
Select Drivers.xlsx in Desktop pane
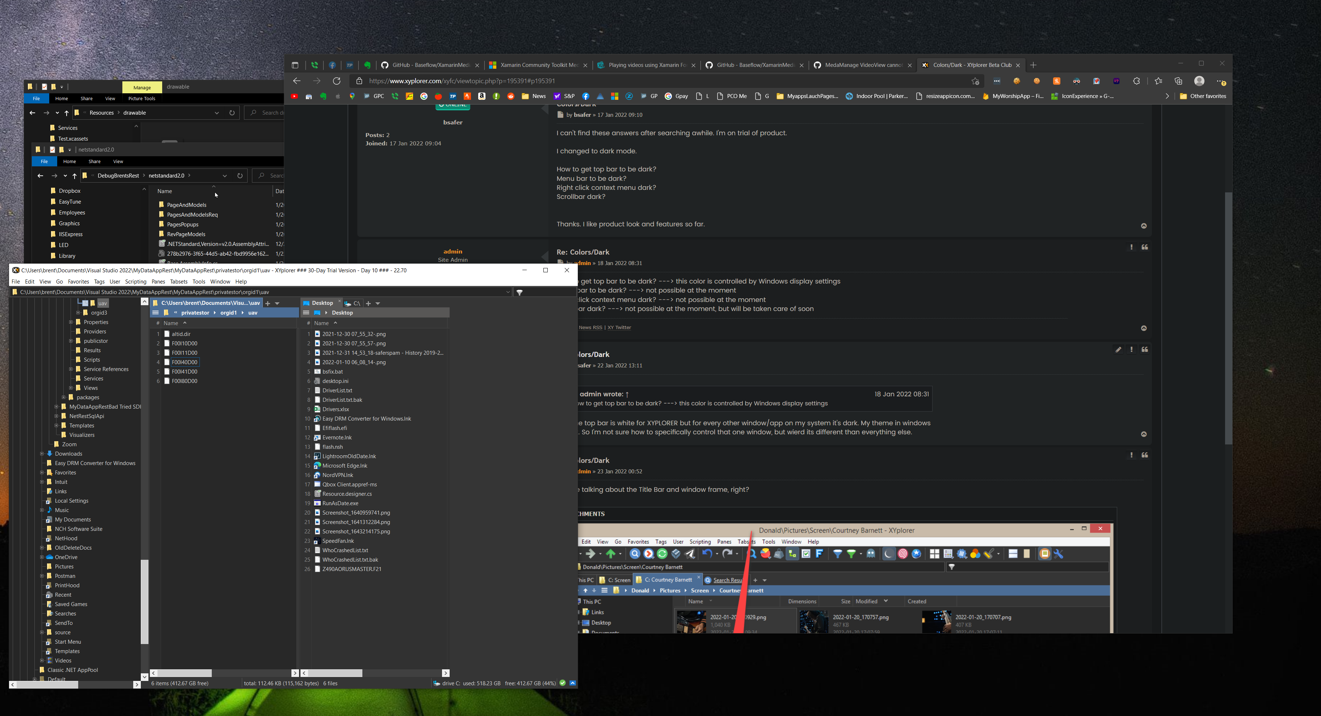(335, 409)
